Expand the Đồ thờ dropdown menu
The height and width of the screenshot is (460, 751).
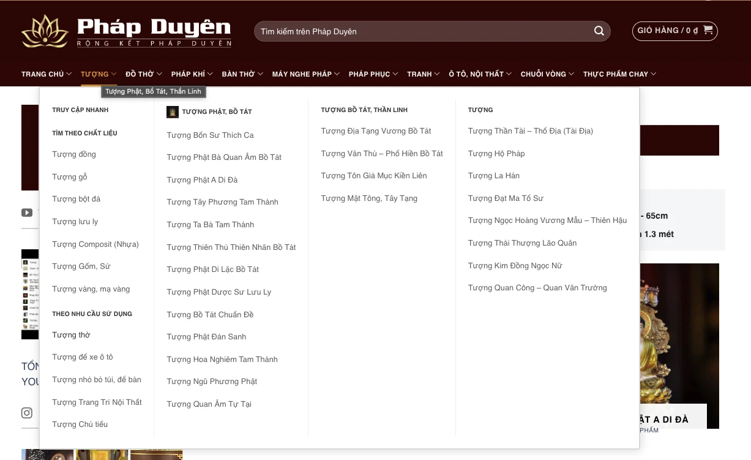[x=143, y=74]
